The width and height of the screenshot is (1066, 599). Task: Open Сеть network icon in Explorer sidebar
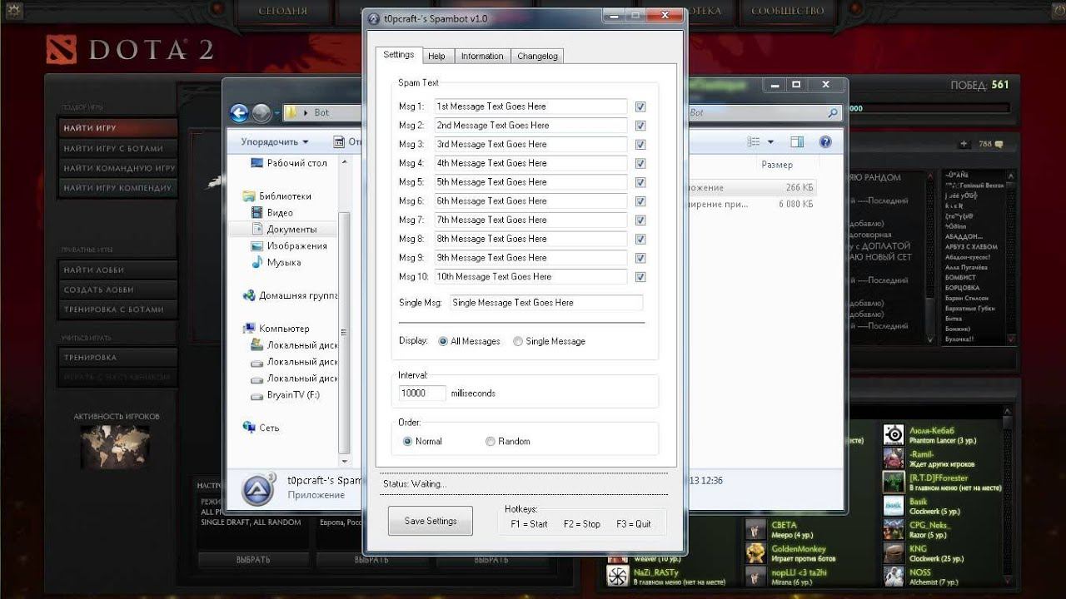tap(248, 428)
